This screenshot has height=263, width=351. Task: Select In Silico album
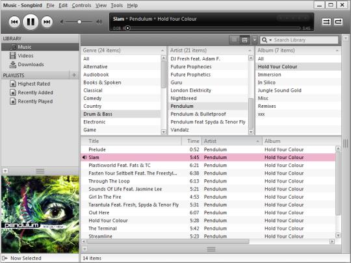coord(298,82)
